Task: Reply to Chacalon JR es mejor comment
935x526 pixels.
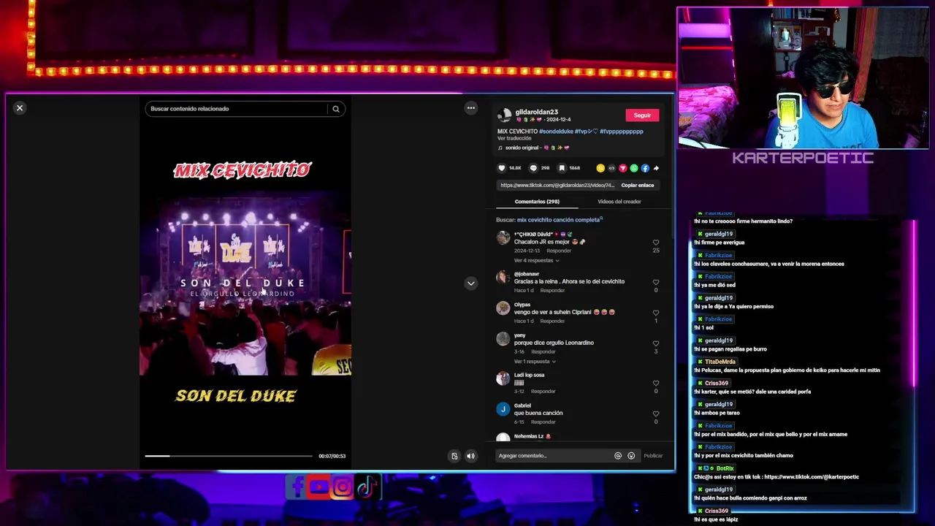Action: tap(559, 251)
